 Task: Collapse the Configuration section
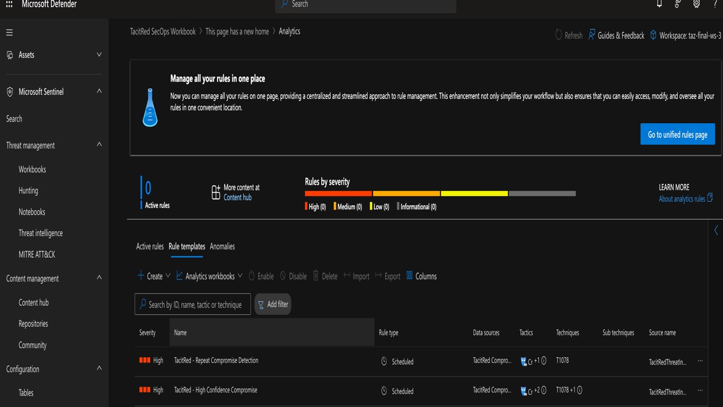tap(99, 369)
